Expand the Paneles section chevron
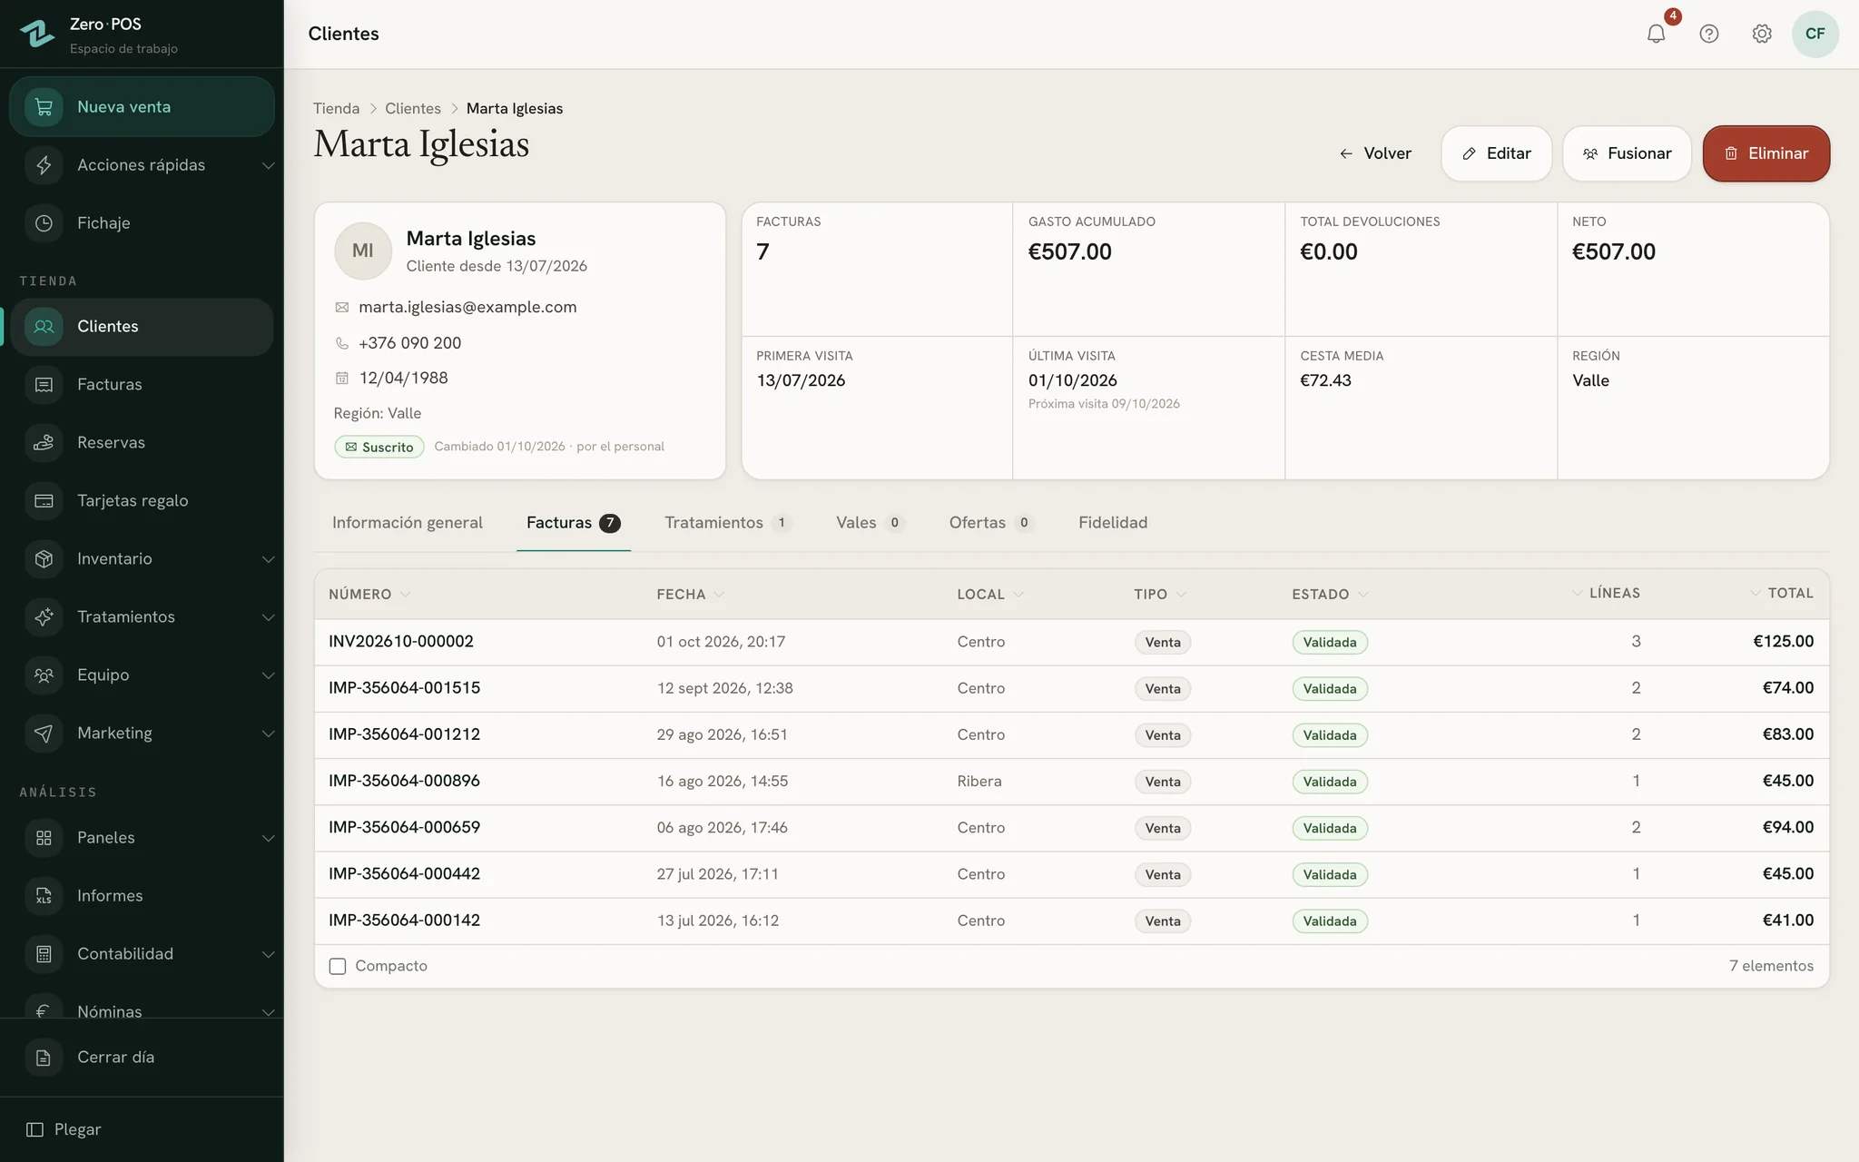Screen dimensions: 1859x1162 (x=268, y=838)
